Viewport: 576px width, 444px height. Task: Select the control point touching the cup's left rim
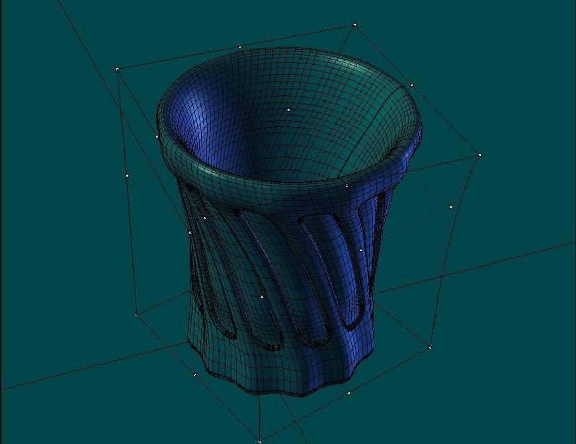[157, 137]
